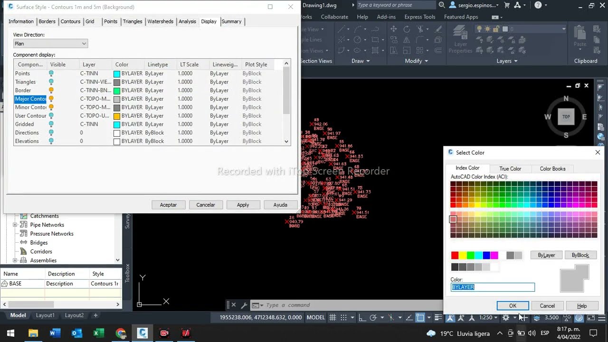Open Word from the taskbar

(x=55, y=333)
